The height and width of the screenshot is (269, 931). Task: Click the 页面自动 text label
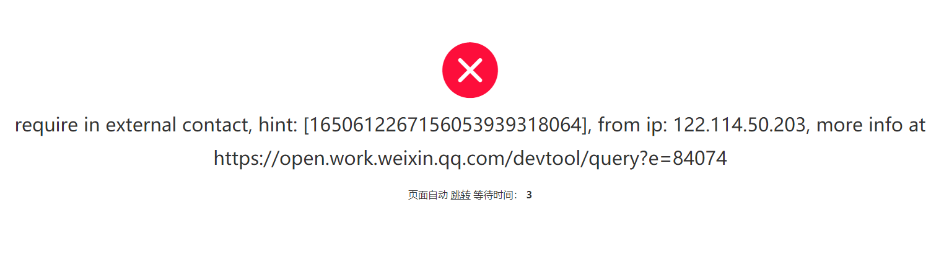(x=427, y=195)
